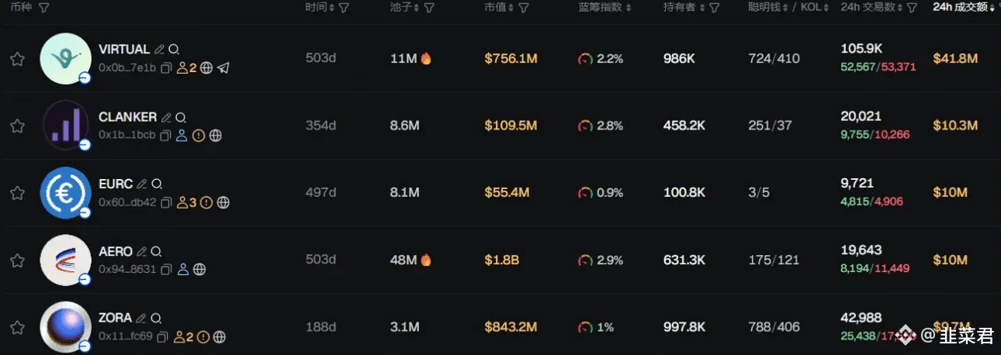The width and height of the screenshot is (1001, 355).
Task: Open the CLANKER token name link
Action: [x=127, y=117]
